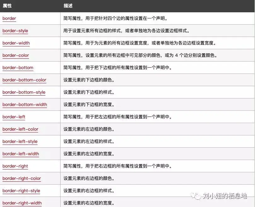Select the border-color row description text
Screen dimensions: 255x207
[x=141, y=55]
